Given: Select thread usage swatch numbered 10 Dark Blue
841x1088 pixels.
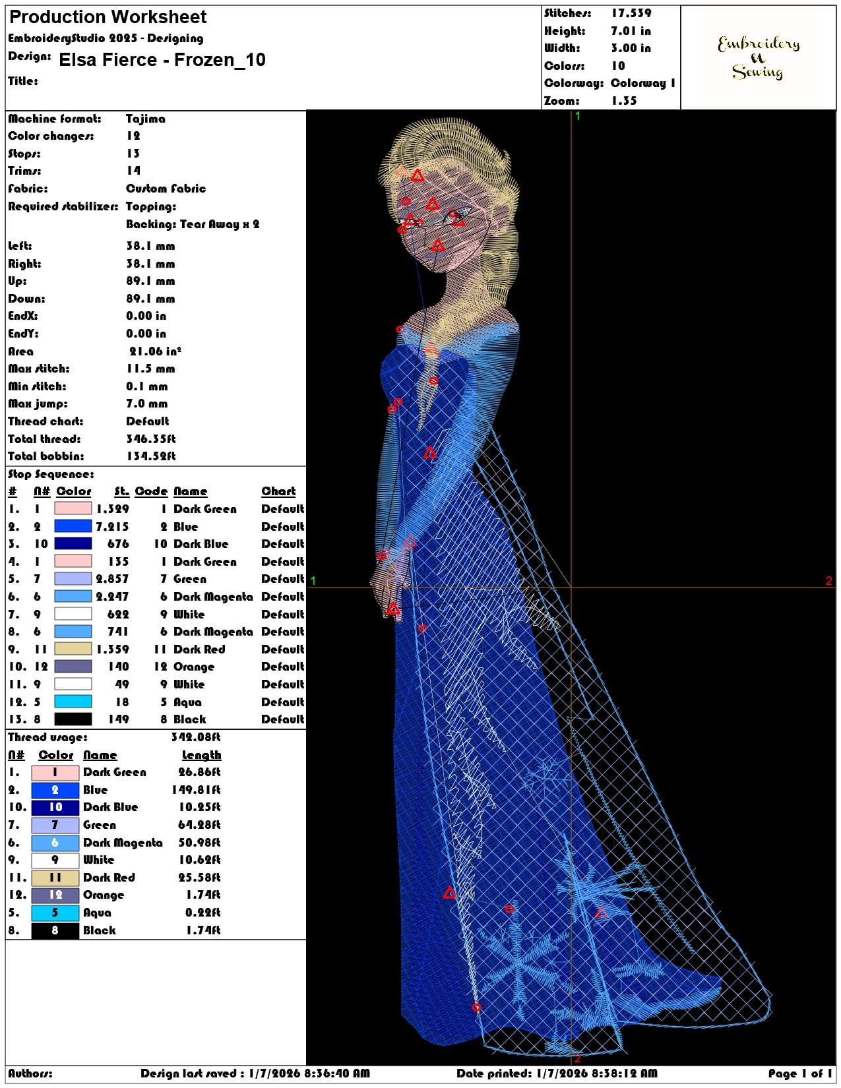Looking at the screenshot, I should coord(55,807).
